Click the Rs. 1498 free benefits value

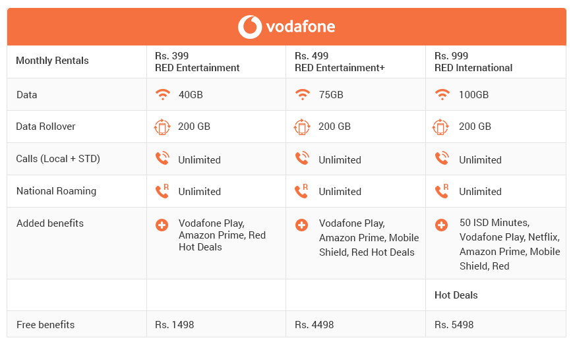pyautogui.click(x=174, y=325)
